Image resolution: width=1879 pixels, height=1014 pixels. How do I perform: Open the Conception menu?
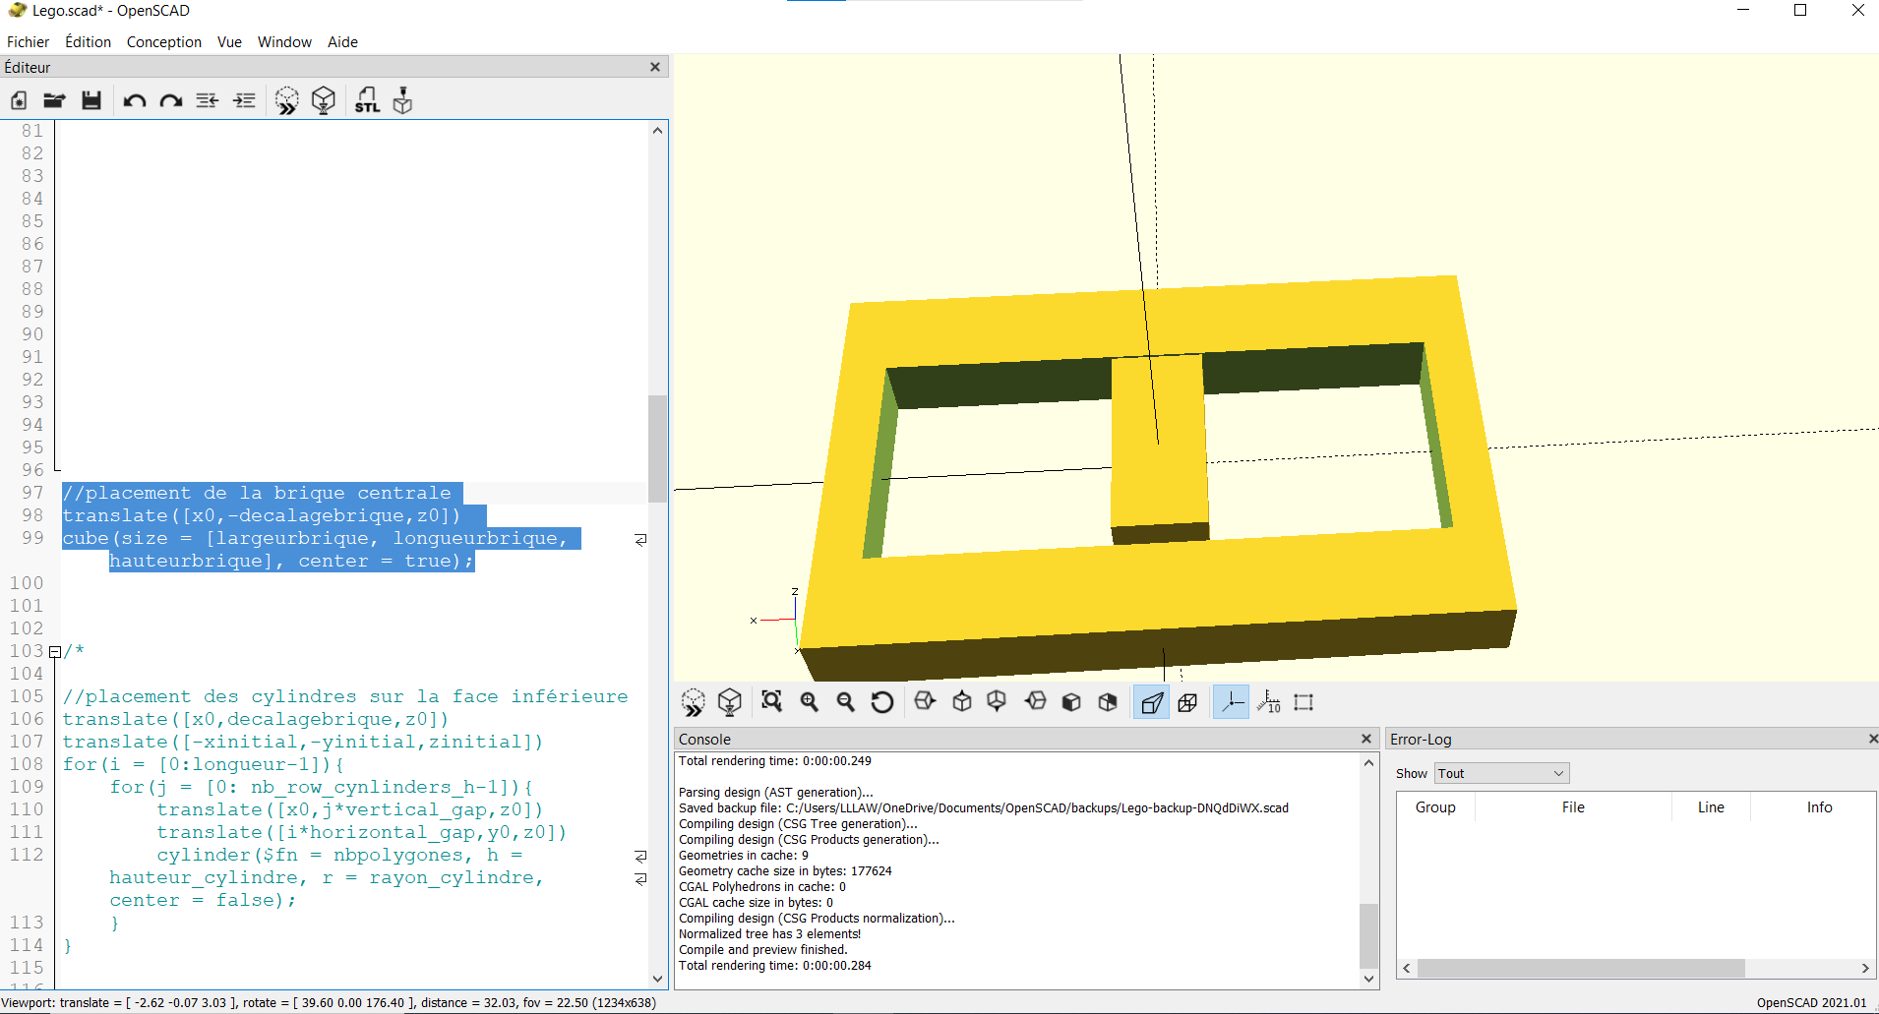tap(164, 42)
